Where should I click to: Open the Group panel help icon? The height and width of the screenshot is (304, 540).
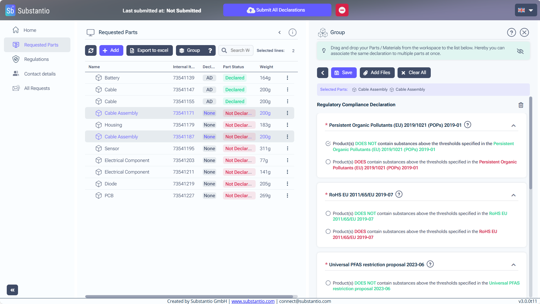click(511, 32)
